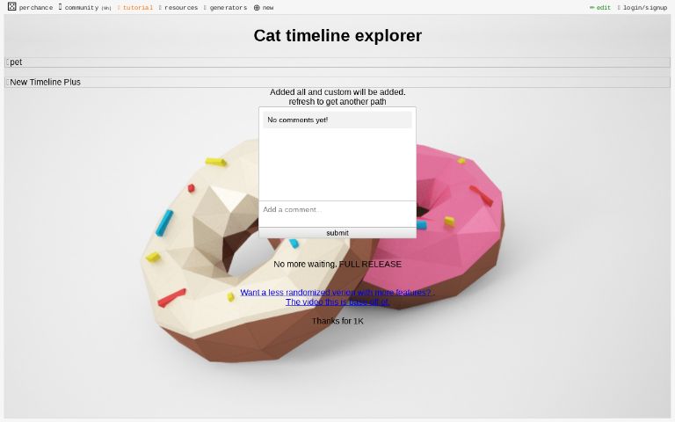This screenshot has height=422, width=675.
Task: Submit the comment
Action: [x=337, y=233]
